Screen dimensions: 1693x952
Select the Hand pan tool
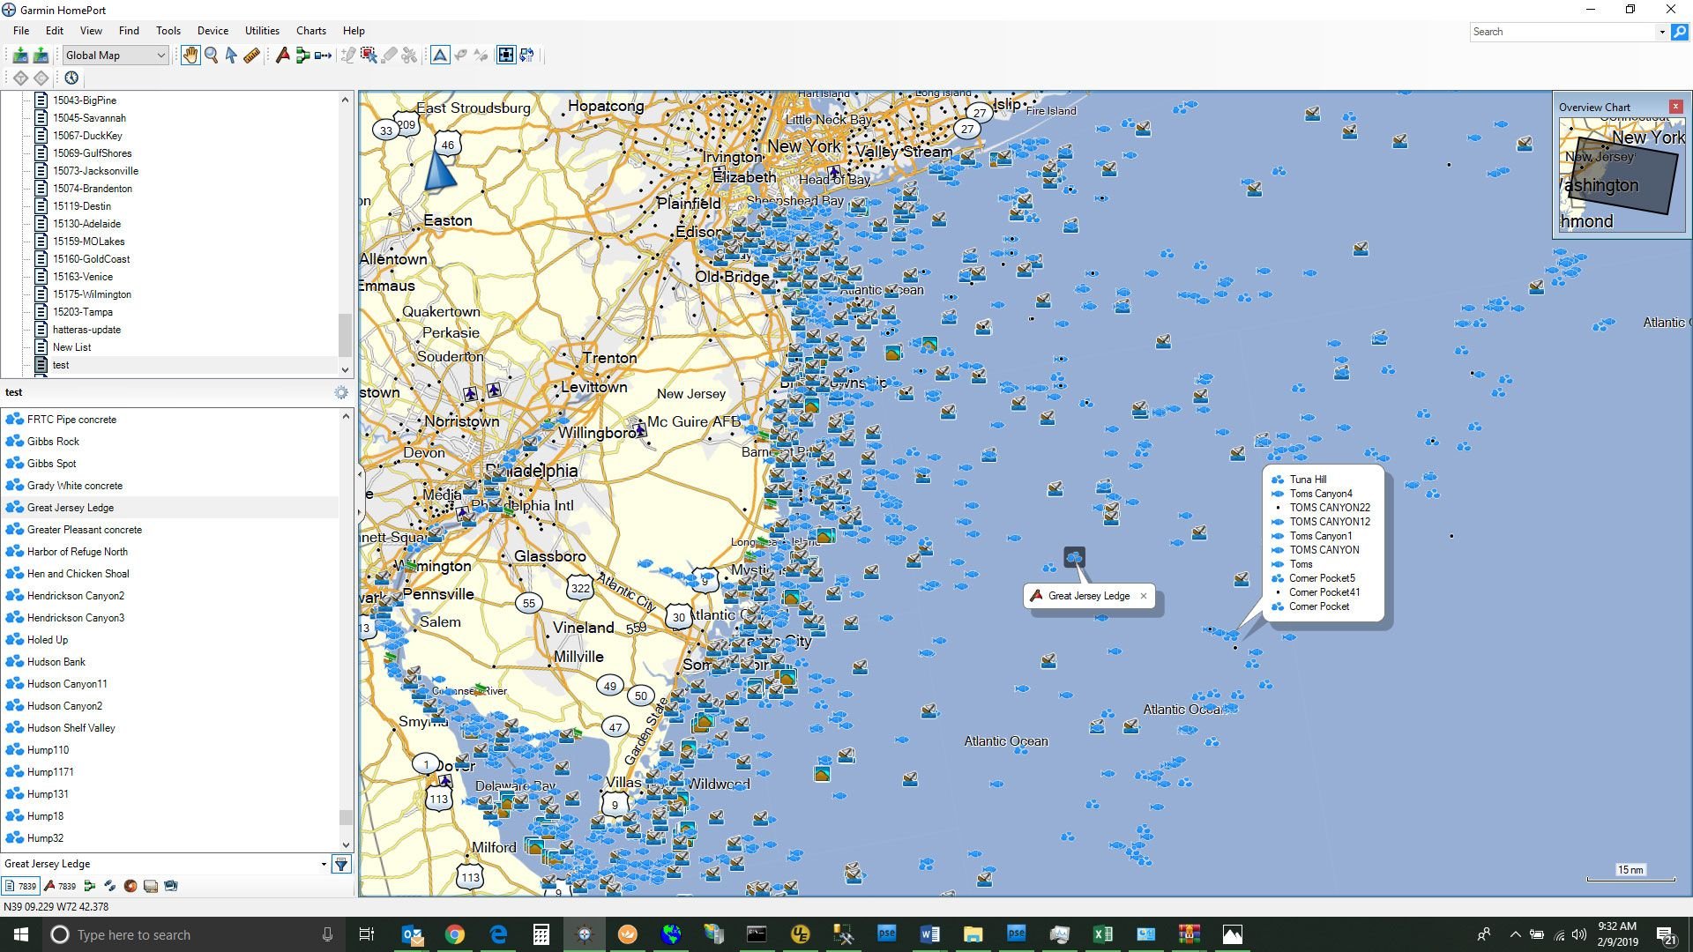(190, 56)
